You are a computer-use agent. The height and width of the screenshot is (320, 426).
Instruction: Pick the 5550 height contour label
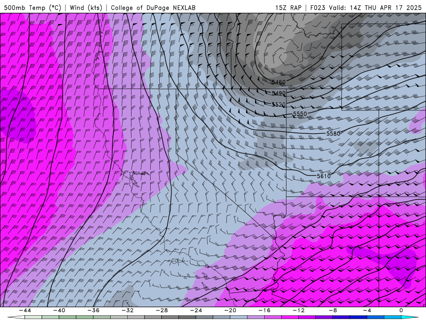300,114
